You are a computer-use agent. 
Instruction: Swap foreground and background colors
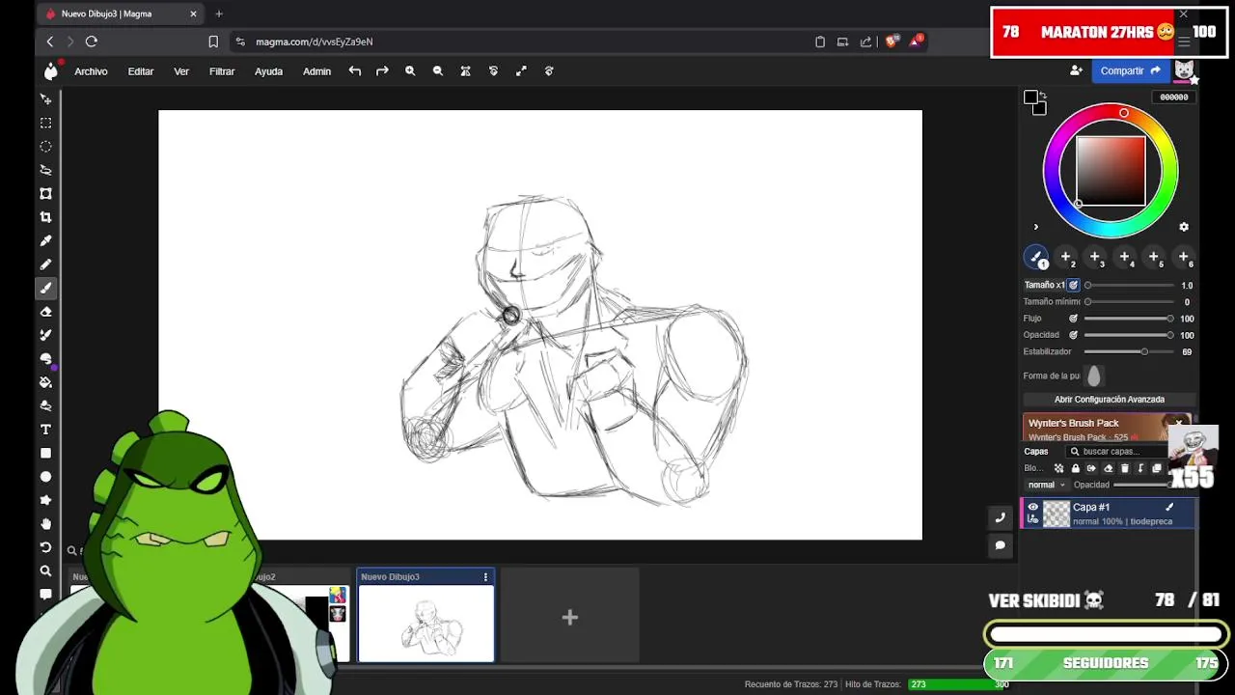pyautogui.click(x=1042, y=95)
